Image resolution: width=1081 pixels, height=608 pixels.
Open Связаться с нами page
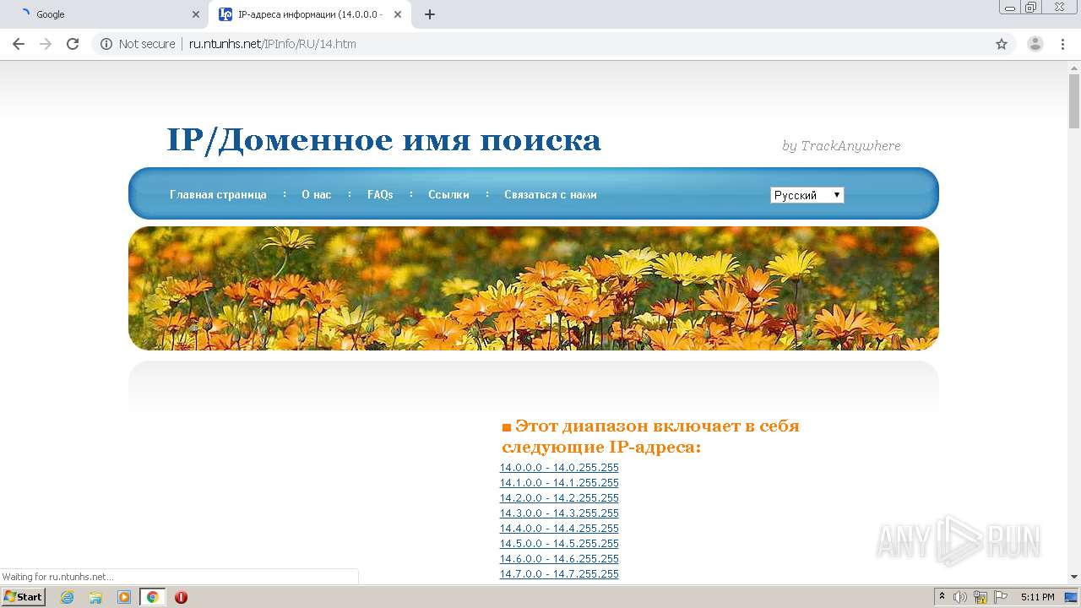[x=551, y=194]
